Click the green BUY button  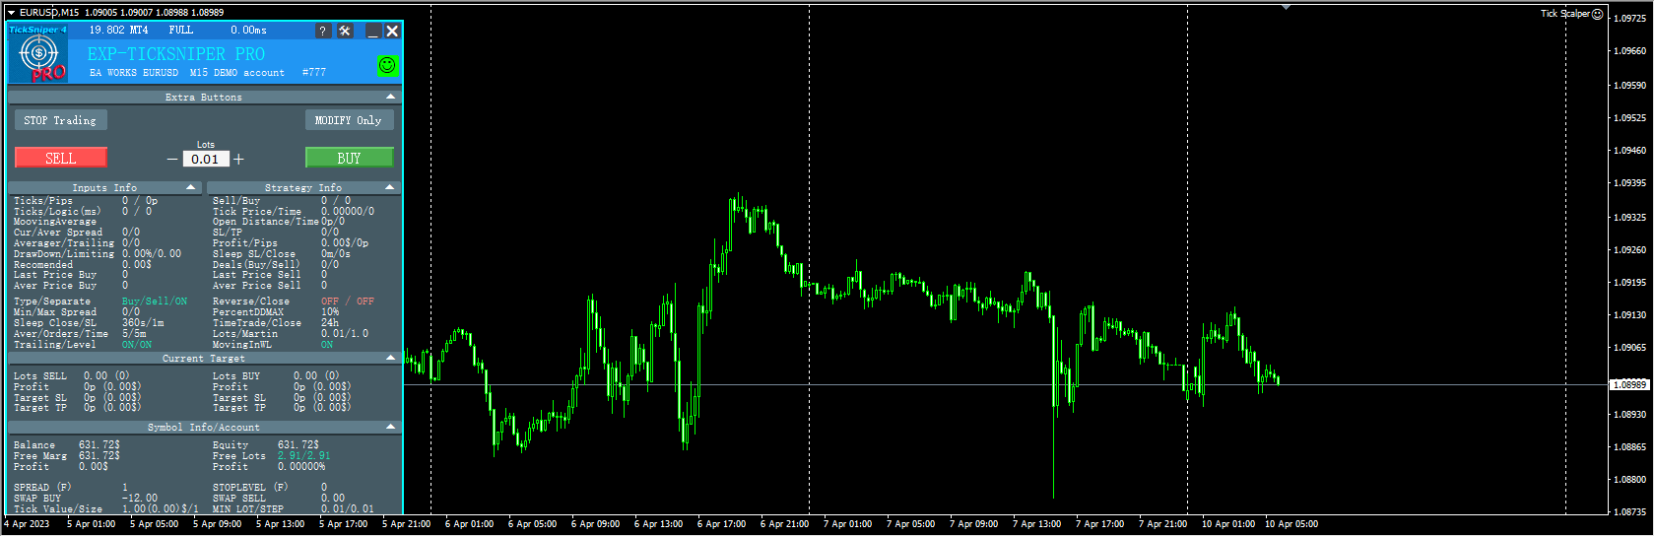[x=350, y=158]
